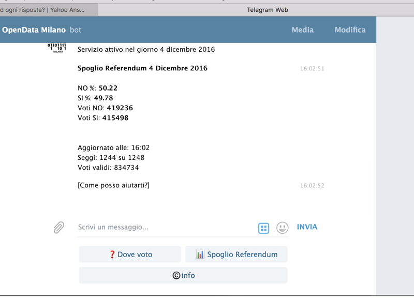Viewport: 414px width, 298px height.
Task: Click the Dove voto bot button
Action: (130, 254)
